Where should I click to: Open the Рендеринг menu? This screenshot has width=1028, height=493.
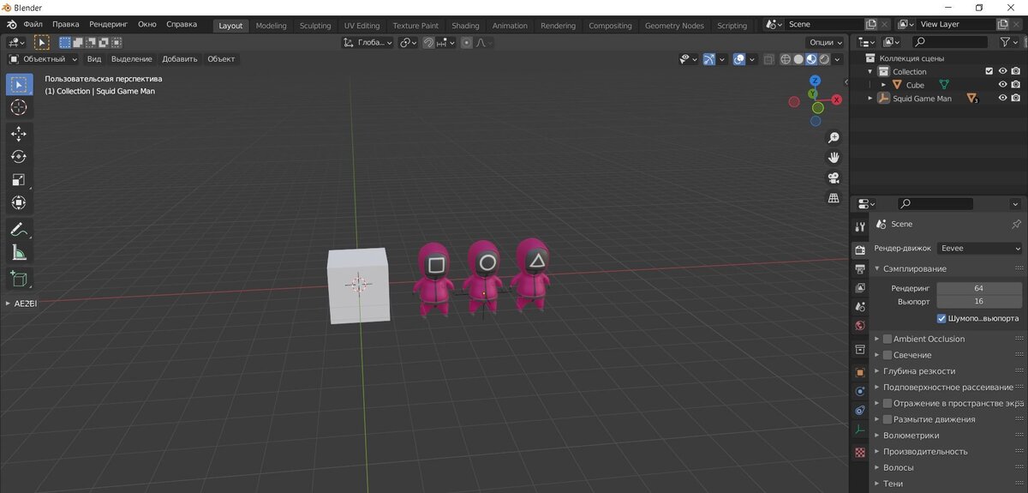[108, 25]
